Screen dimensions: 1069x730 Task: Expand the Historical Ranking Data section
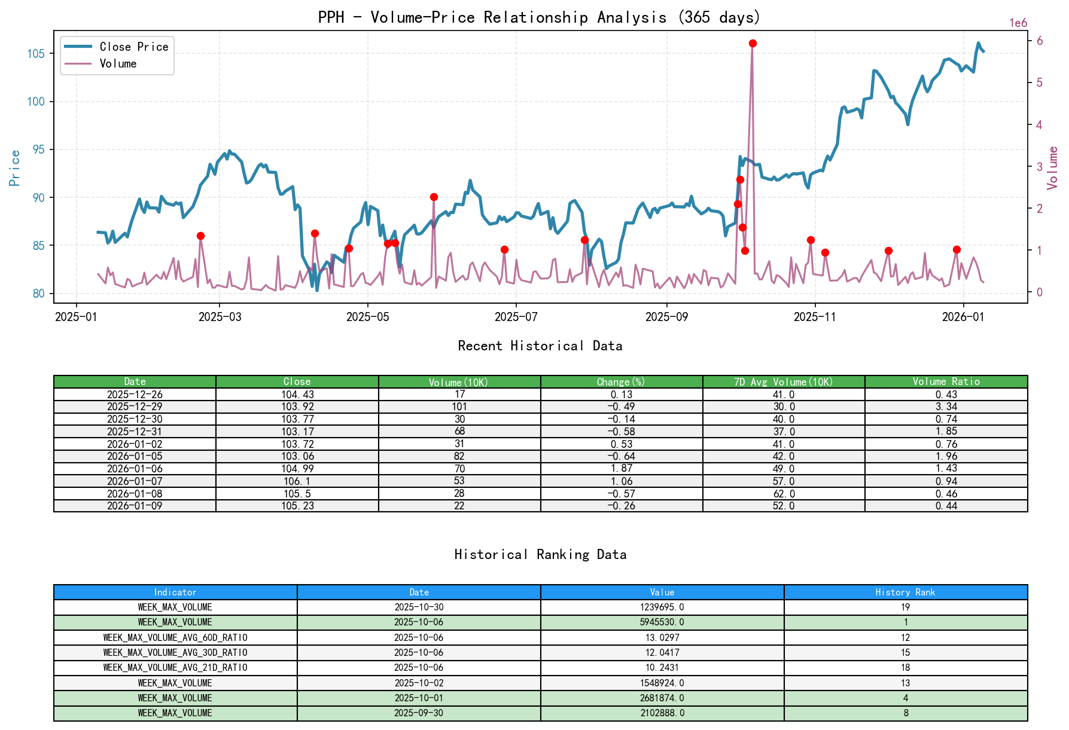pos(540,554)
